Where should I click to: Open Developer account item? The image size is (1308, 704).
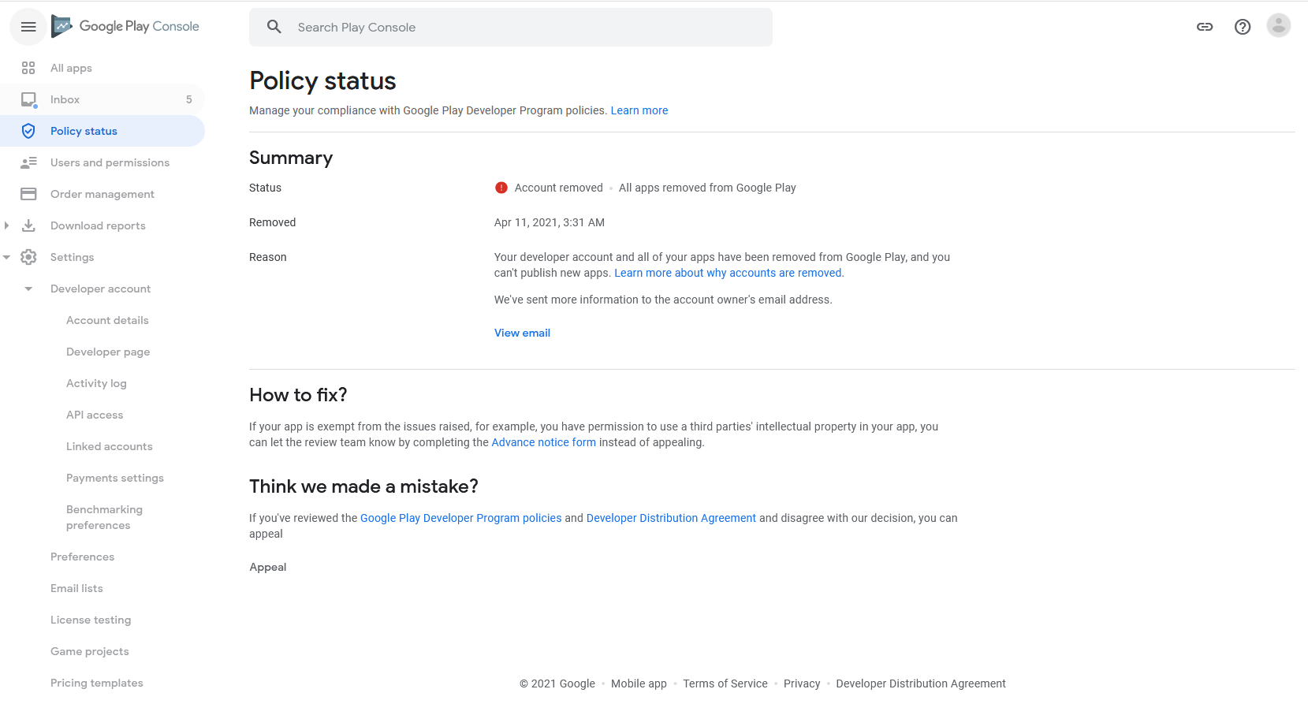point(100,289)
